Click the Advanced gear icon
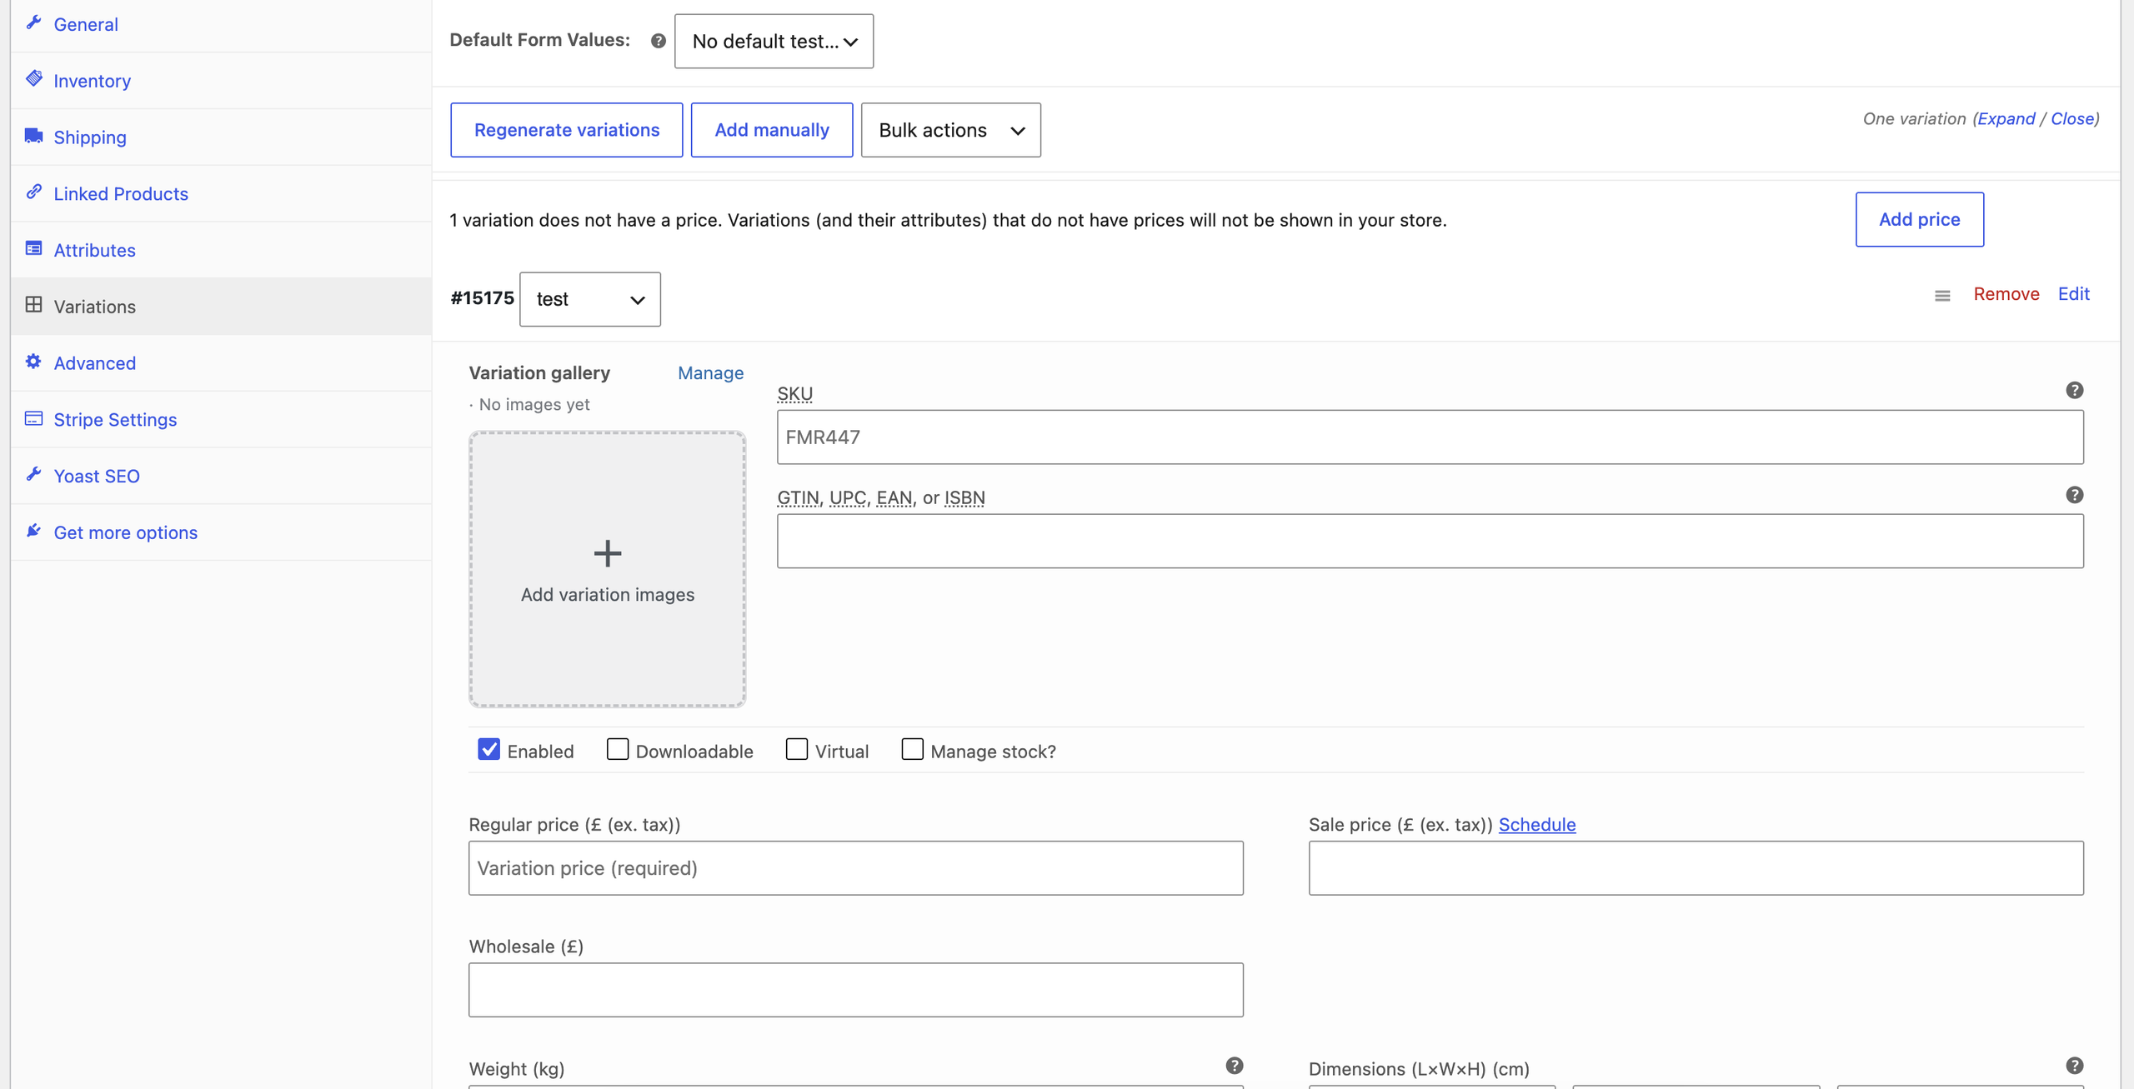The image size is (2134, 1089). coord(33,362)
